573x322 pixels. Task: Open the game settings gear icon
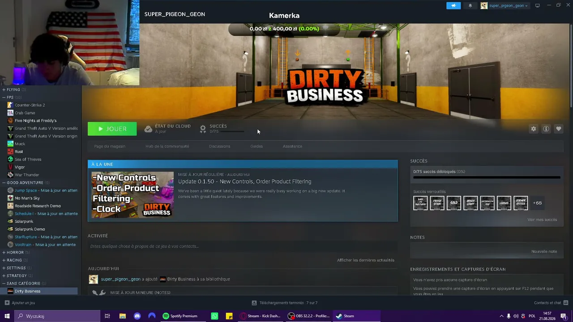[533, 129]
